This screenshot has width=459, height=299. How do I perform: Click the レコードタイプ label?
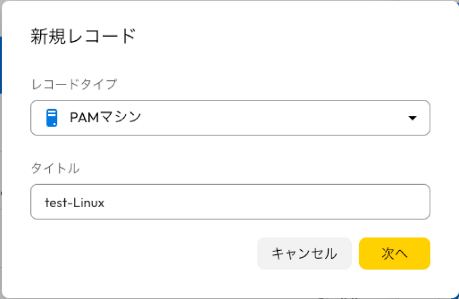(x=73, y=84)
